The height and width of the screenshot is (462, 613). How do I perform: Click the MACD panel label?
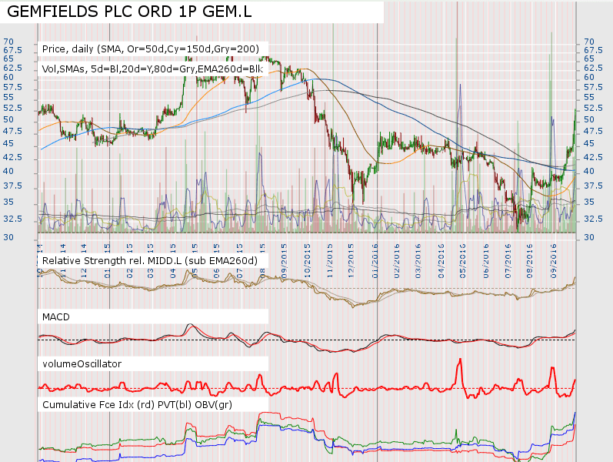click(56, 316)
